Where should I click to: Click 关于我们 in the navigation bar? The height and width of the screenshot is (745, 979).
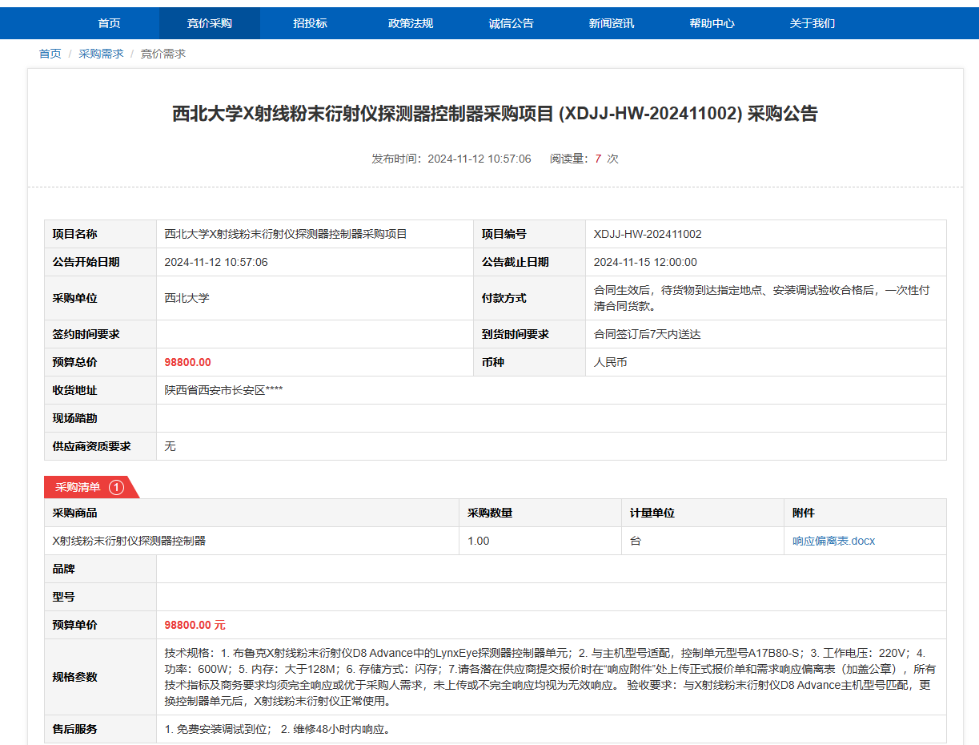[812, 23]
